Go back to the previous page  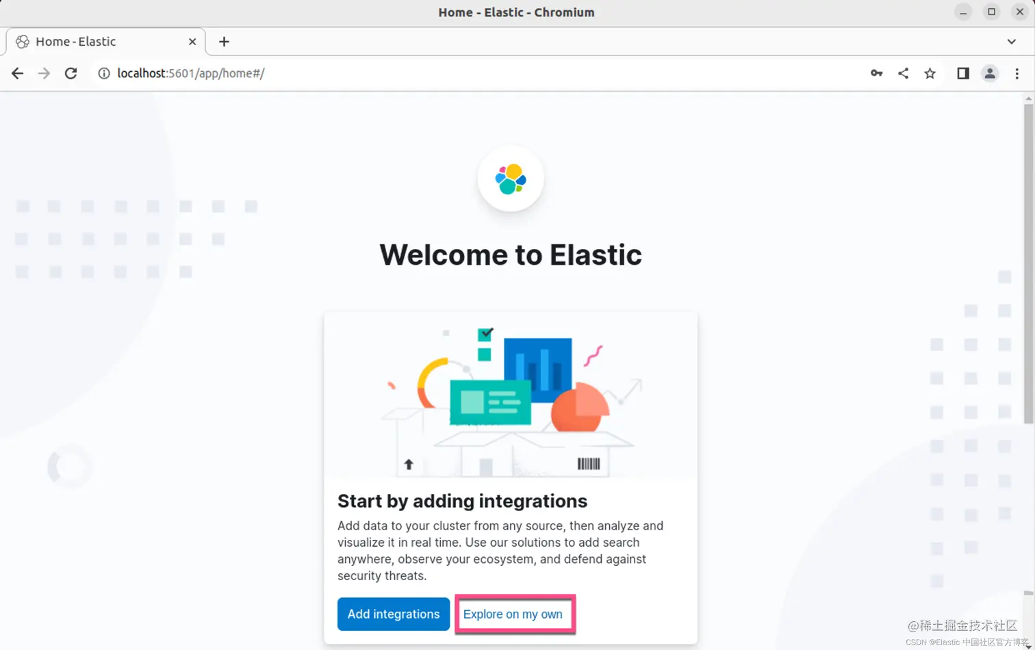[x=18, y=73]
